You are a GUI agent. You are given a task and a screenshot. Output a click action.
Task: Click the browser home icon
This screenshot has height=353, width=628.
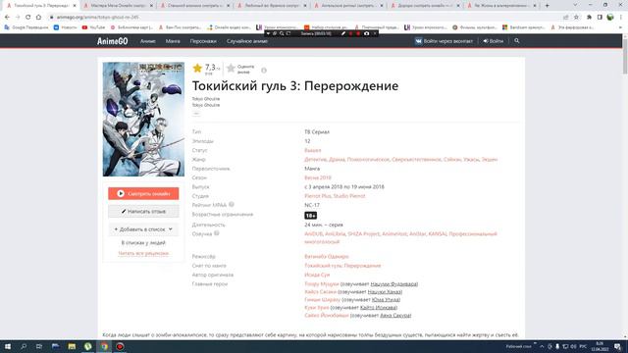38,18
